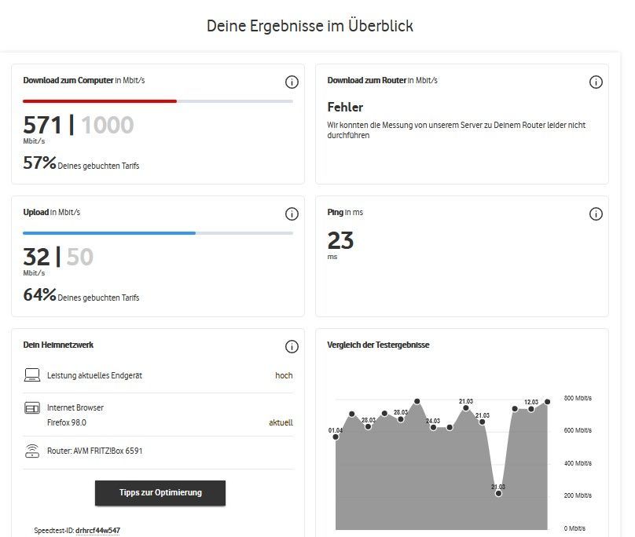Screen dimensions: 635x537
Task: Click the Firefox 98.0 browser entry
Action: [x=67, y=422]
